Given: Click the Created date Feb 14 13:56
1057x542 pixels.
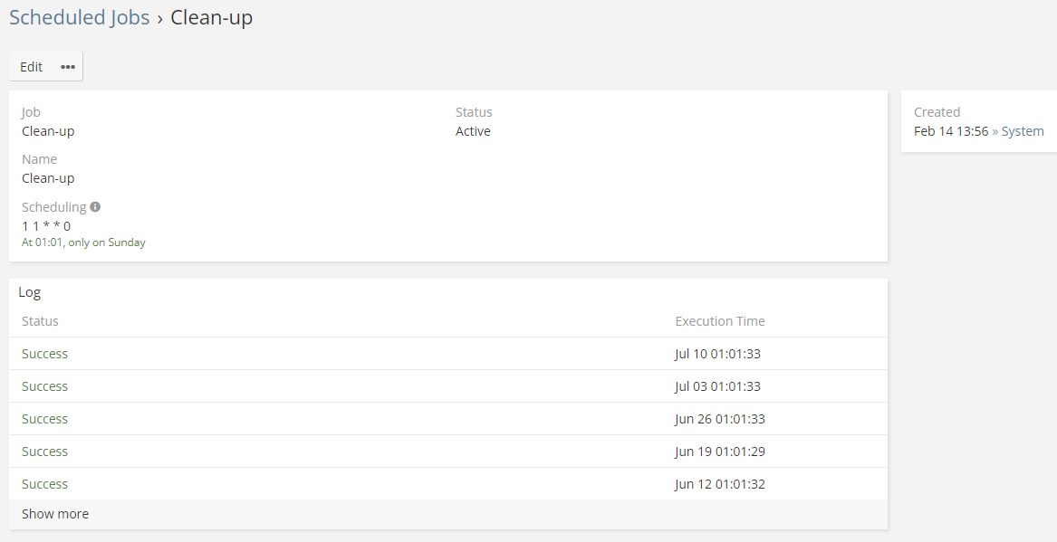Looking at the screenshot, I should pos(950,131).
